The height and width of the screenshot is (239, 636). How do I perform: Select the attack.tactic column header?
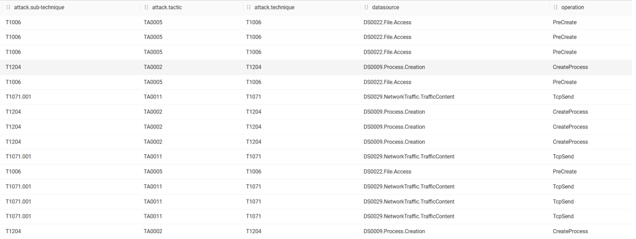tap(167, 7)
